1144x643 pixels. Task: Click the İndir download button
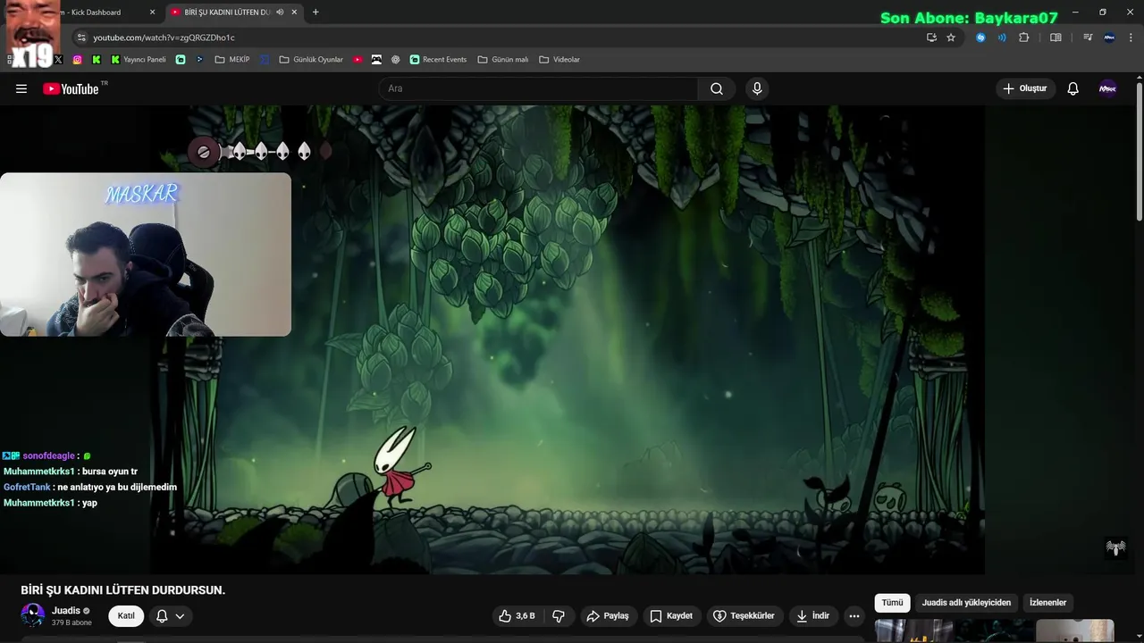pyautogui.click(x=813, y=616)
